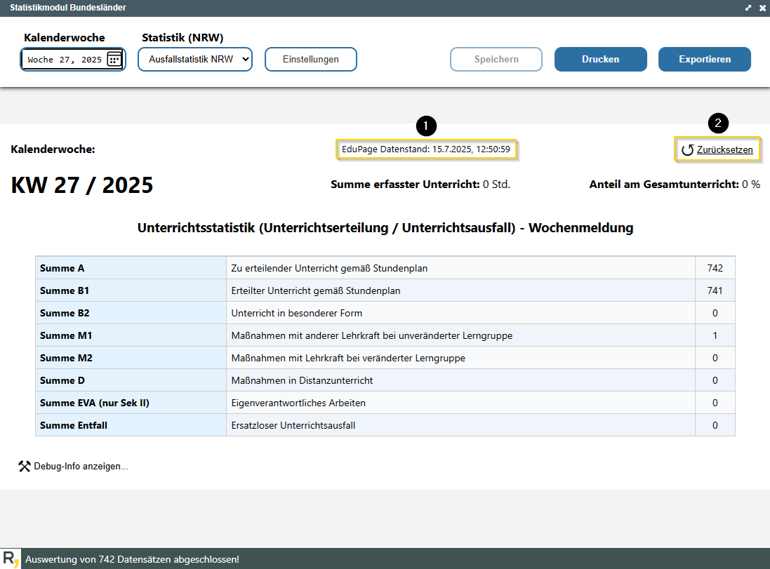
Task: Click the Kalenderwoche input showing Woche 27, 2025
Action: tap(73, 60)
